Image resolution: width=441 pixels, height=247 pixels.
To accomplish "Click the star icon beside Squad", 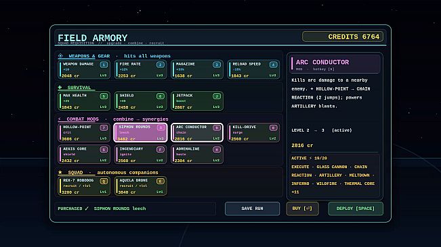I will [60, 172].
